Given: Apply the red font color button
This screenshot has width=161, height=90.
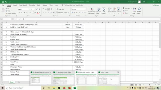Looking at the screenshot, I should [x=38, y=12].
